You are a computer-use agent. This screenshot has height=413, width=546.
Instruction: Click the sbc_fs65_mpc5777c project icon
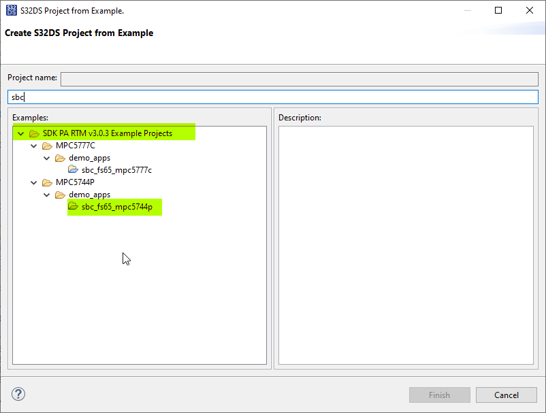pos(73,169)
